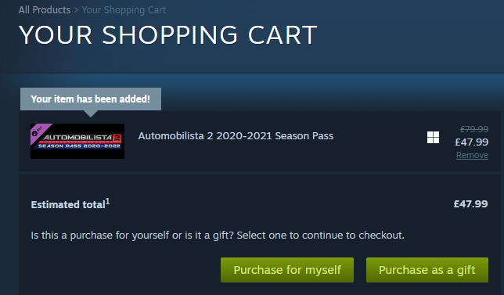Image resolution: width=504 pixels, height=295 pixels.
Task: Choose Purchase for myself
Action: tap(287, 270)
